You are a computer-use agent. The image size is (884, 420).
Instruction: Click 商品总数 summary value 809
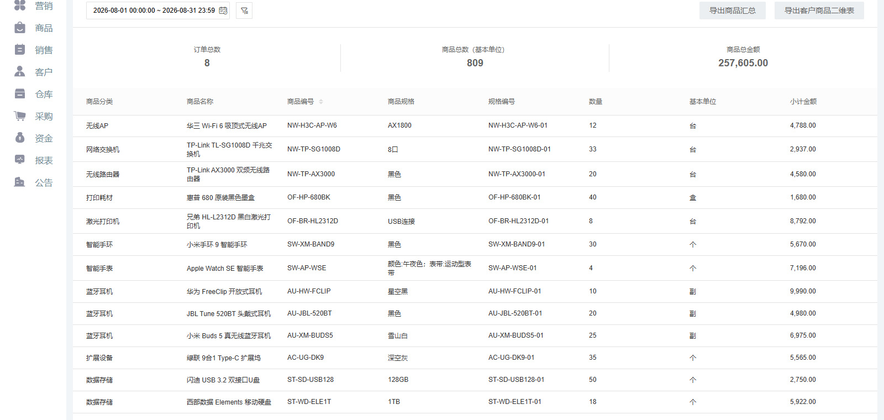click(475, 63)
